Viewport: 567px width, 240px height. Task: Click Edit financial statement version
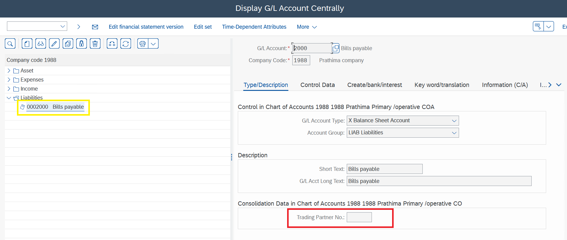pos(146,27)
